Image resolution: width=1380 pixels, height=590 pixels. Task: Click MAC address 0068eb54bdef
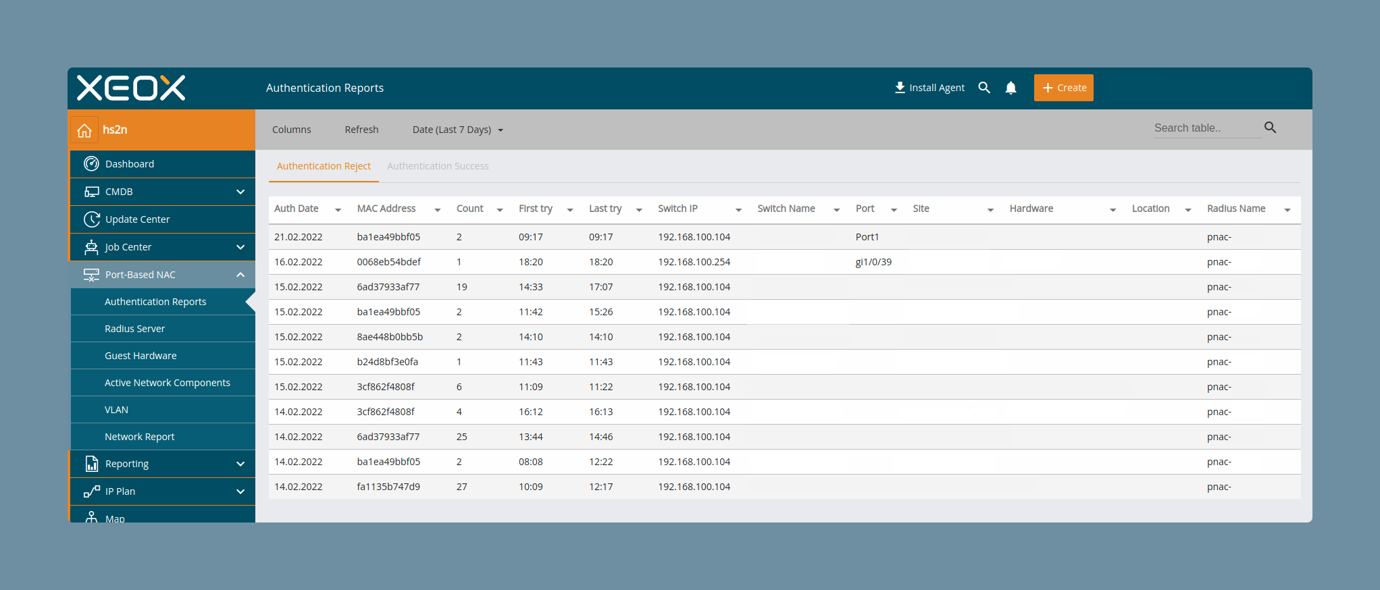pyautogui.click(x=388, y=262)
